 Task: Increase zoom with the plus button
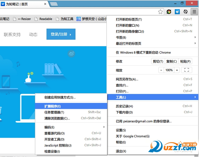point(177,70)
